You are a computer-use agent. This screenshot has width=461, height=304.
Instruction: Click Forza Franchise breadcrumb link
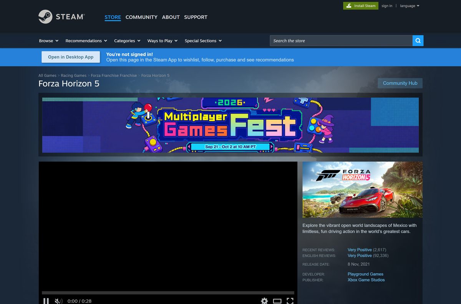click(114, 76)
